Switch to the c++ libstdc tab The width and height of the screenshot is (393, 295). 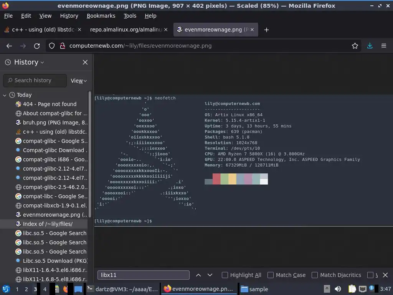pyautogui.click(x=43, y=30)
